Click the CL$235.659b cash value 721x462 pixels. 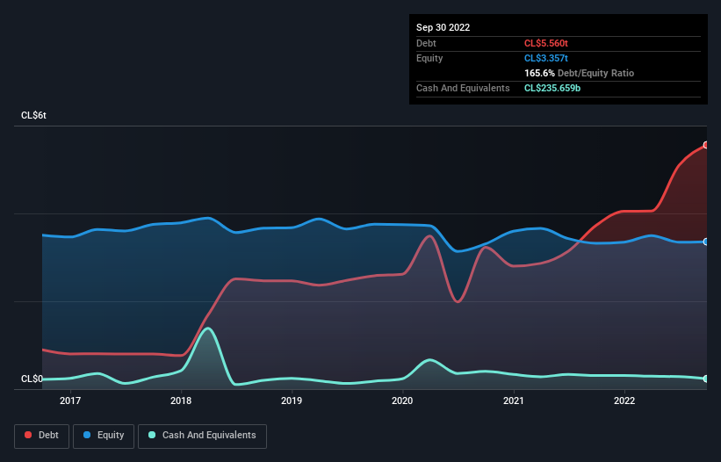click(x=552, y=88)
